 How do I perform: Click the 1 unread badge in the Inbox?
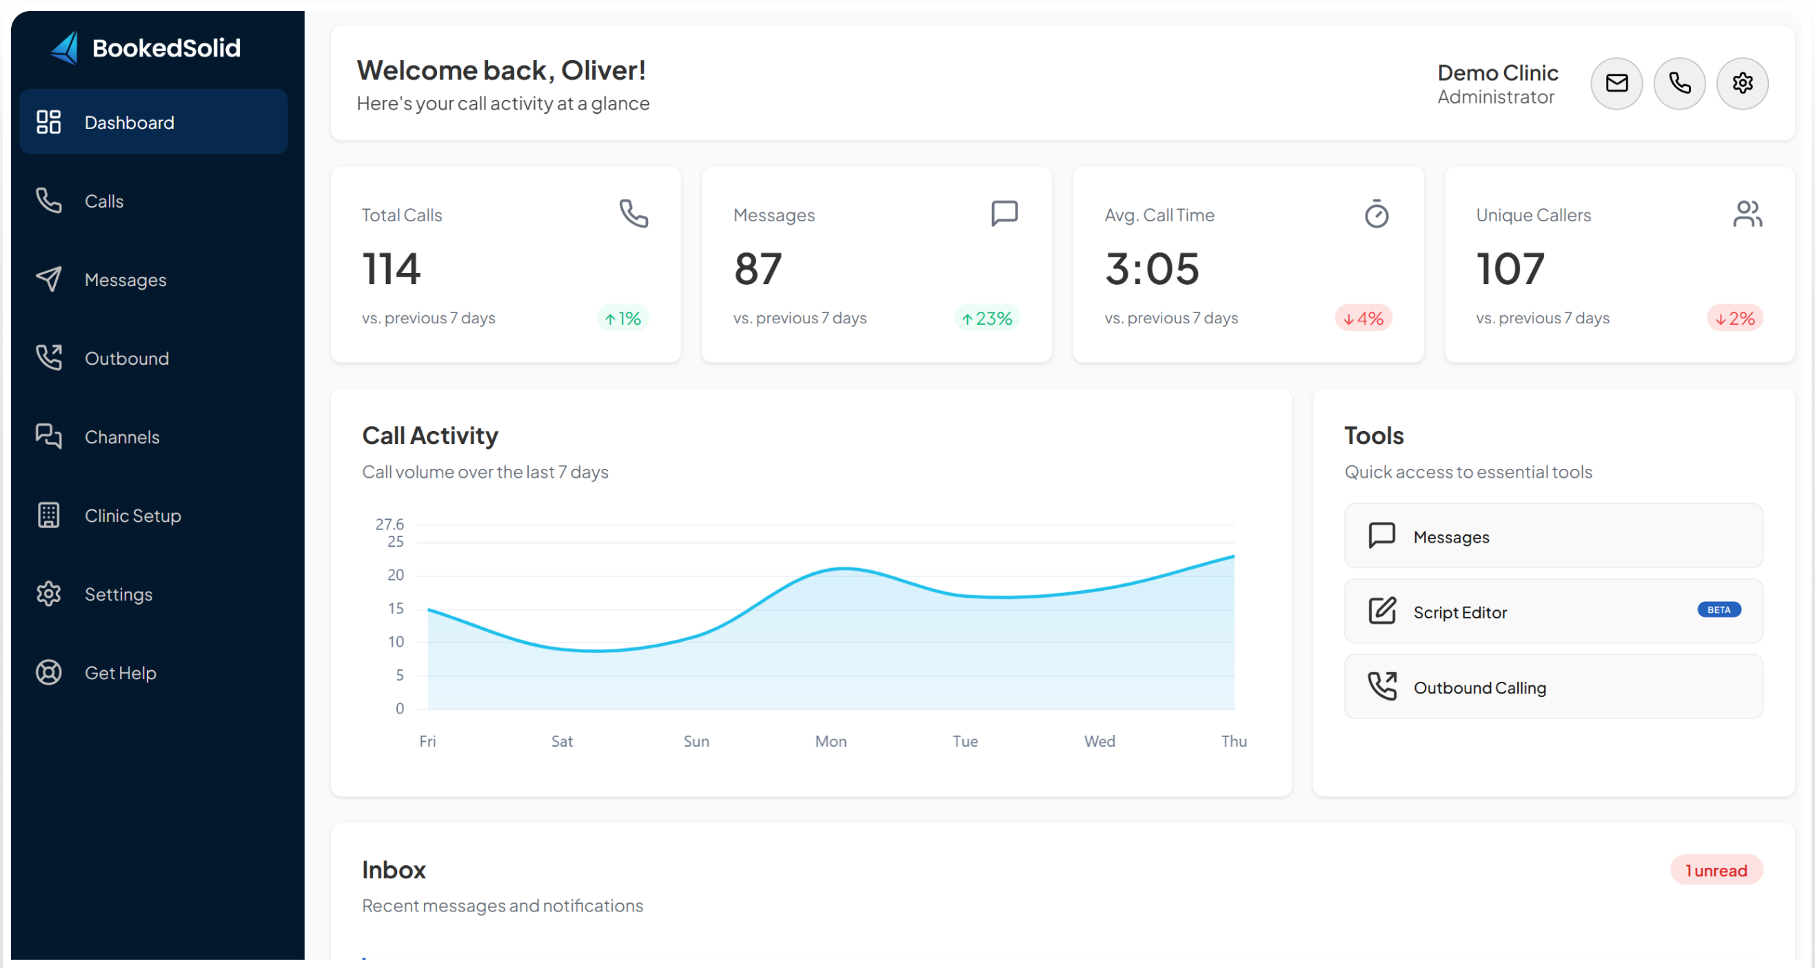pyautogui.click(x=1716, y=870)
